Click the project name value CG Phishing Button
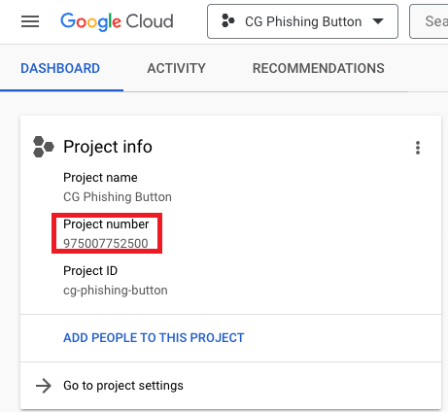 click(118, 197)
